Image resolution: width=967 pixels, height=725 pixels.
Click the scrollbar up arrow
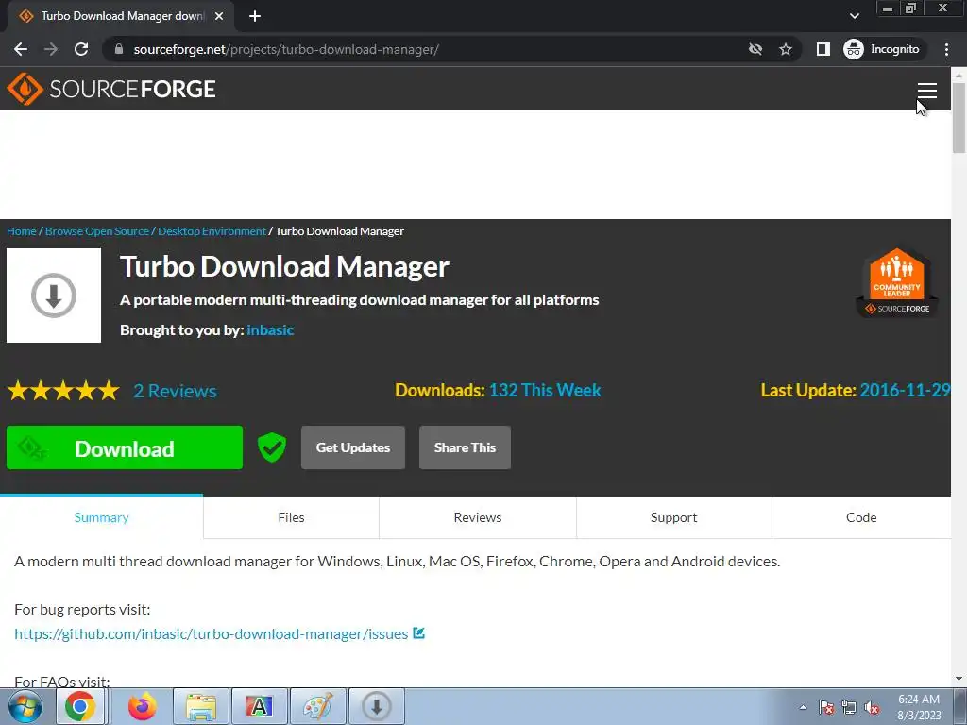[959, 75]
